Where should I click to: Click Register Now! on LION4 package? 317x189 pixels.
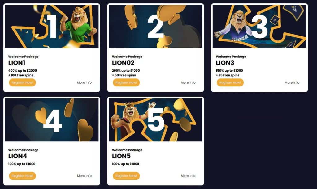point(22,176)
